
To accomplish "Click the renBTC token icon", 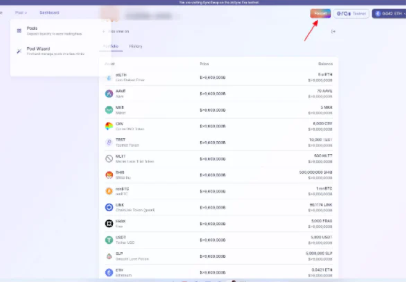I will click(109, 191).
